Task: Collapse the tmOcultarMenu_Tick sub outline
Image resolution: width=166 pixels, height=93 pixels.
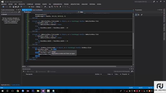Action: tap(29, 21)
